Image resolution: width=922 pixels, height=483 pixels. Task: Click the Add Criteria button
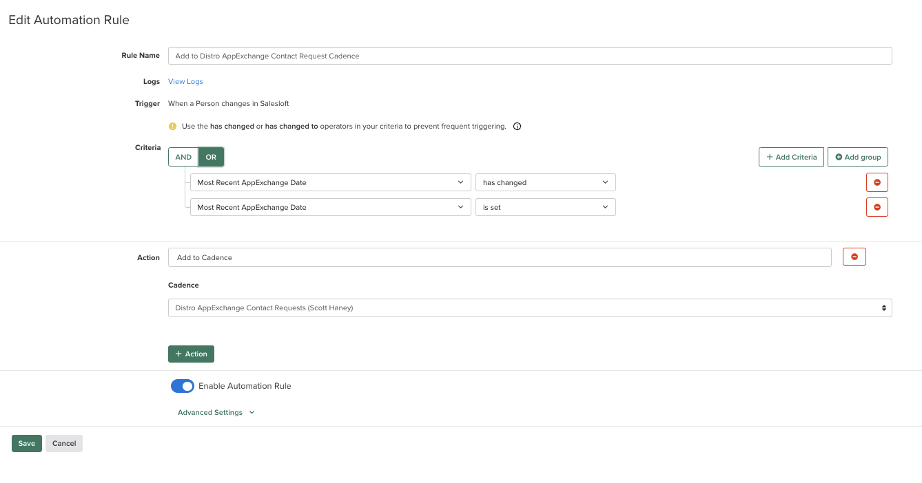point(791,158)
